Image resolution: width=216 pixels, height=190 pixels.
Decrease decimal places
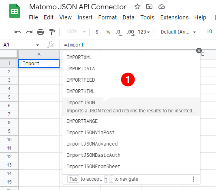click(119, 33)
